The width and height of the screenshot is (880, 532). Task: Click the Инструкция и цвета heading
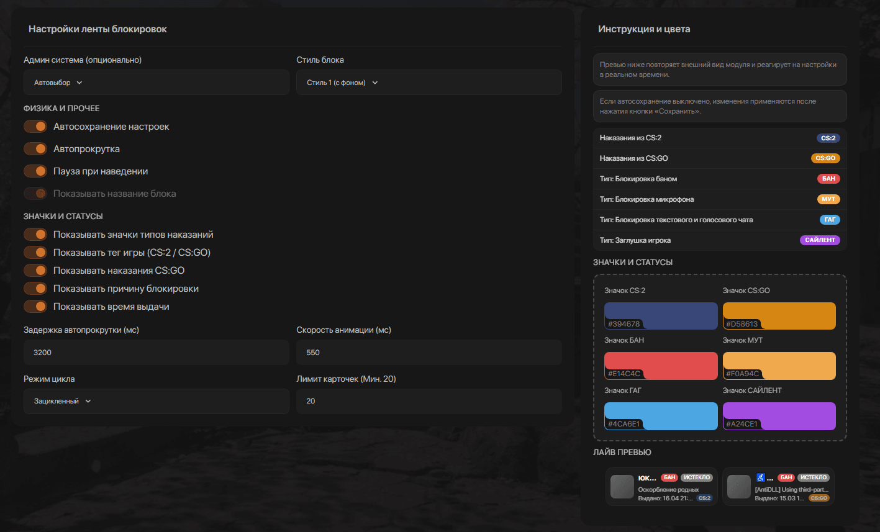pos(644,29)
